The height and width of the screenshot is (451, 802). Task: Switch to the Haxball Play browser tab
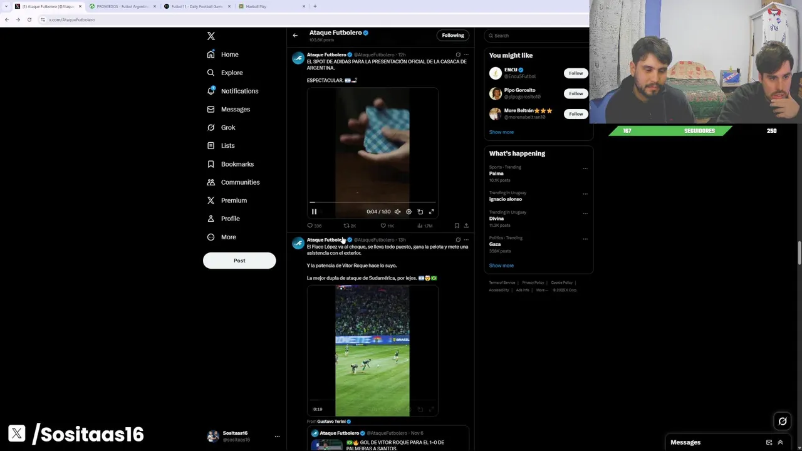pyautogui.click(x=272, y=6)
